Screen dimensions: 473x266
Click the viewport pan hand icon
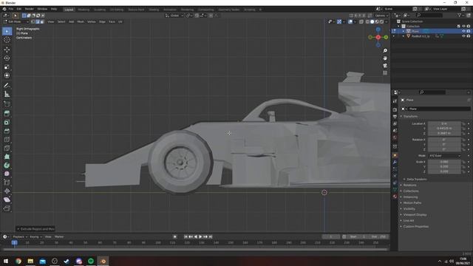click(385, 58)
